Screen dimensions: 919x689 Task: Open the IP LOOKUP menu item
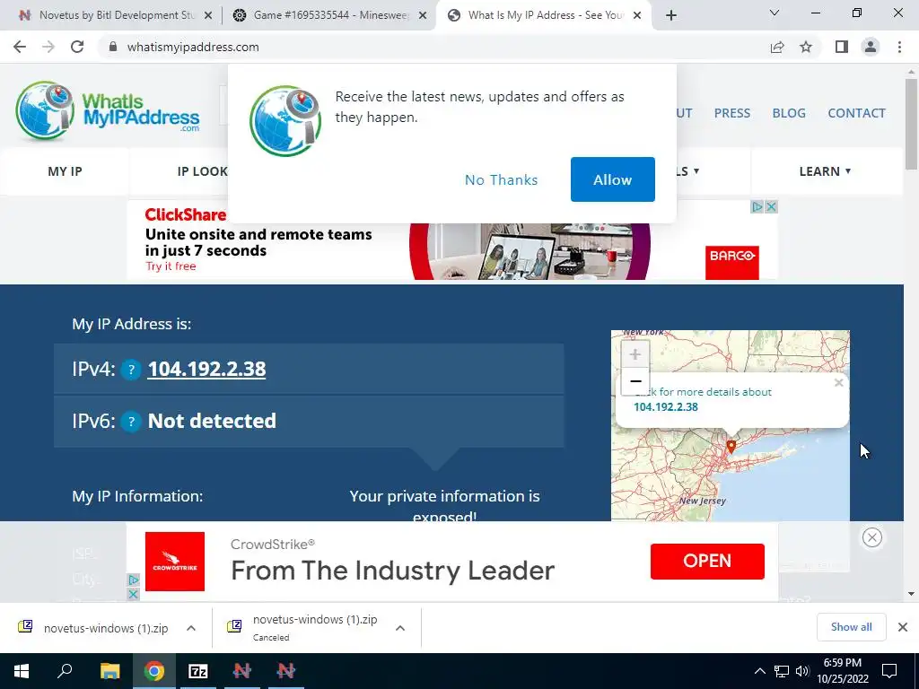point(203,171)
